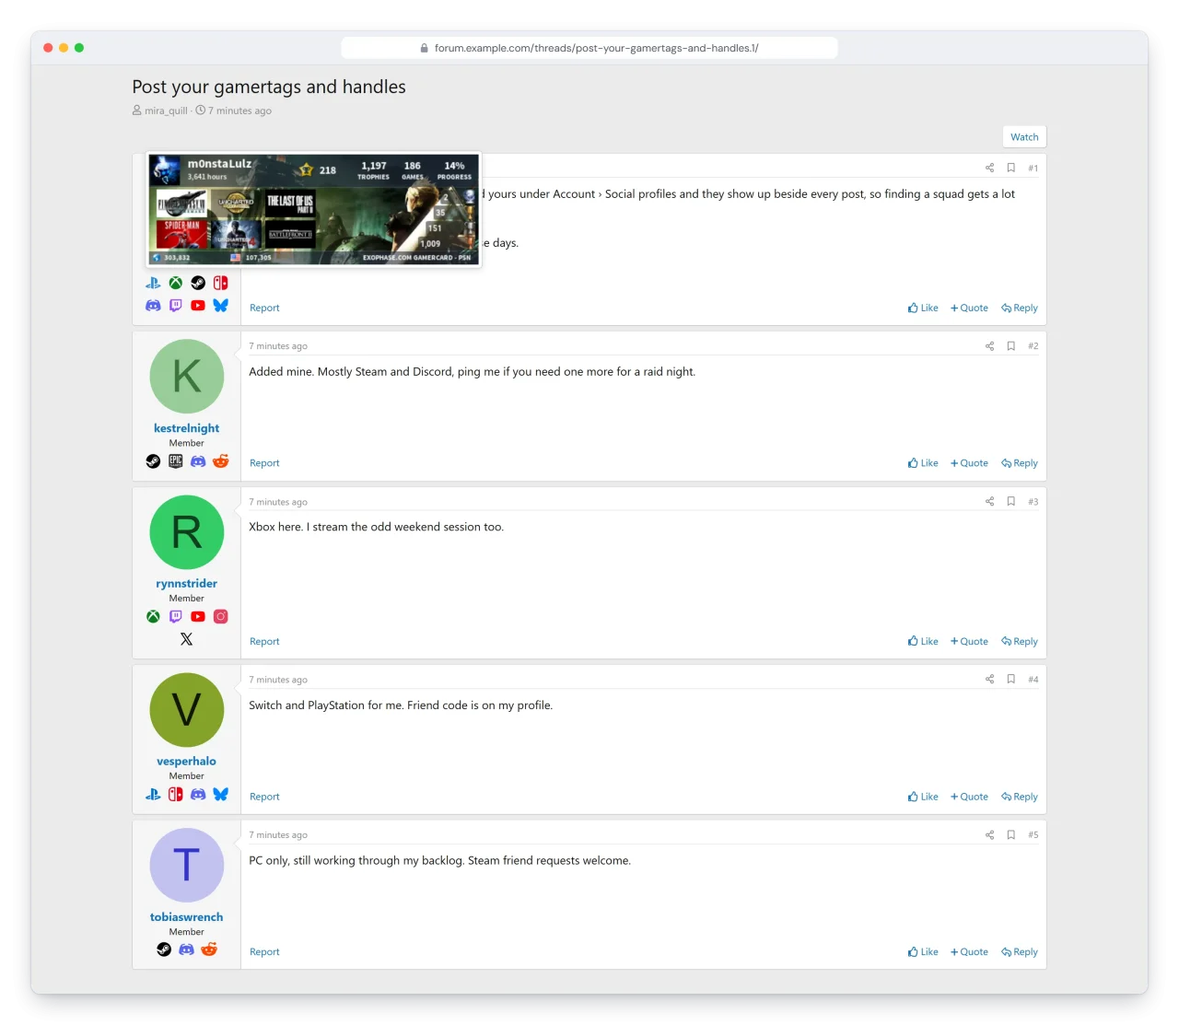Open kestrelnight's Epic Games icon
The height and width of the screenshot is (1025, 1179).
point(175,461)
